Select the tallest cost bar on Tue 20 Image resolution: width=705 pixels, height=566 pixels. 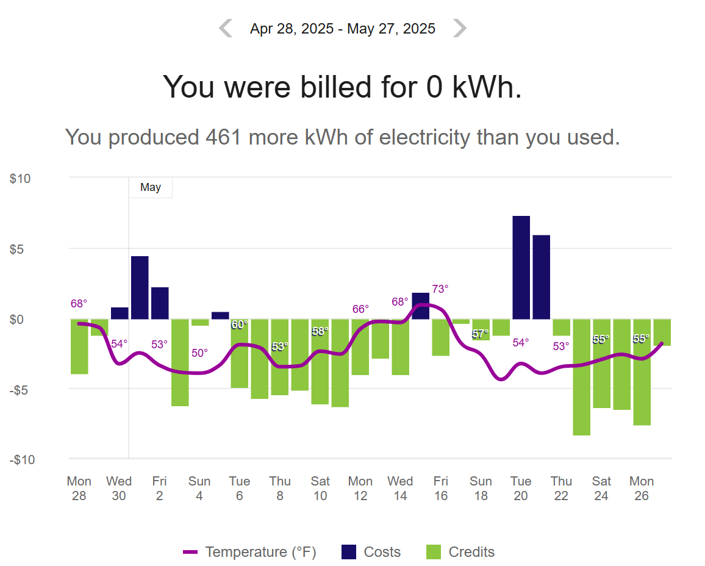(x=521, y=268)
